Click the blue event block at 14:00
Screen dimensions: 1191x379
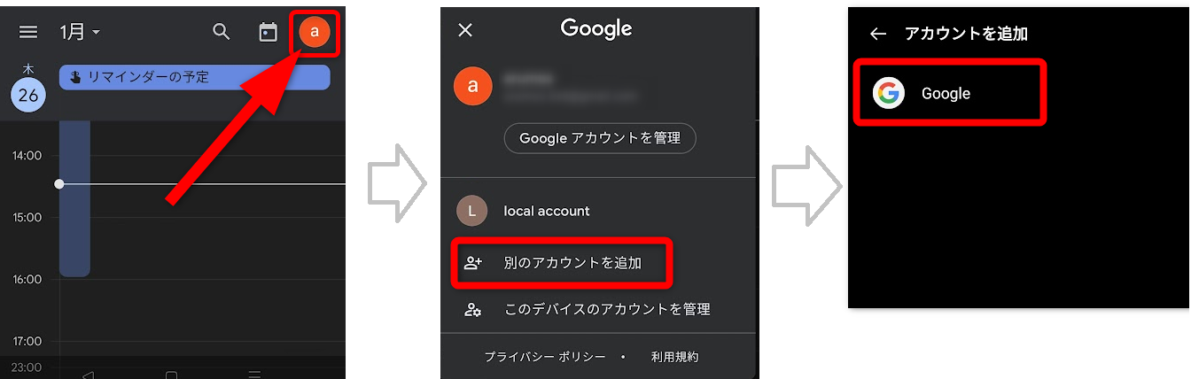coord(74,199)
